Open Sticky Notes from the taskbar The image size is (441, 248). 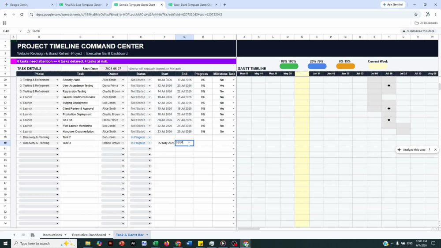tap(201, 243)
